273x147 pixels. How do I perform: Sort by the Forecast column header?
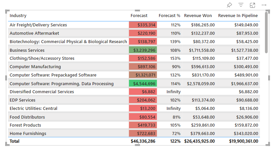point(139,16)
